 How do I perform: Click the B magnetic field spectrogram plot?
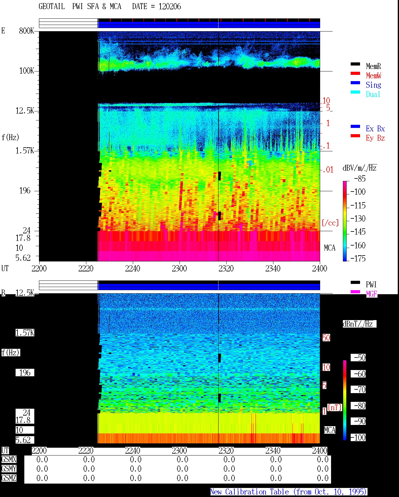180,368
